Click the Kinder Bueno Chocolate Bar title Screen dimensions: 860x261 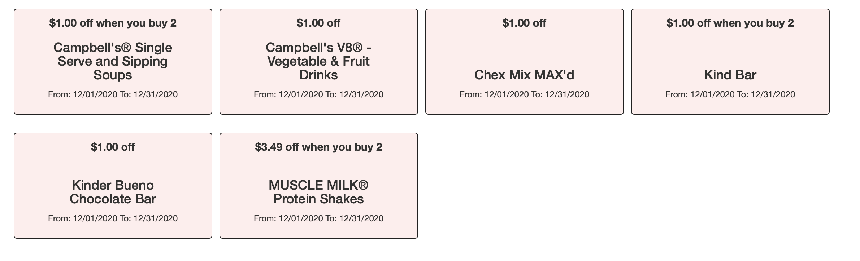113,192
